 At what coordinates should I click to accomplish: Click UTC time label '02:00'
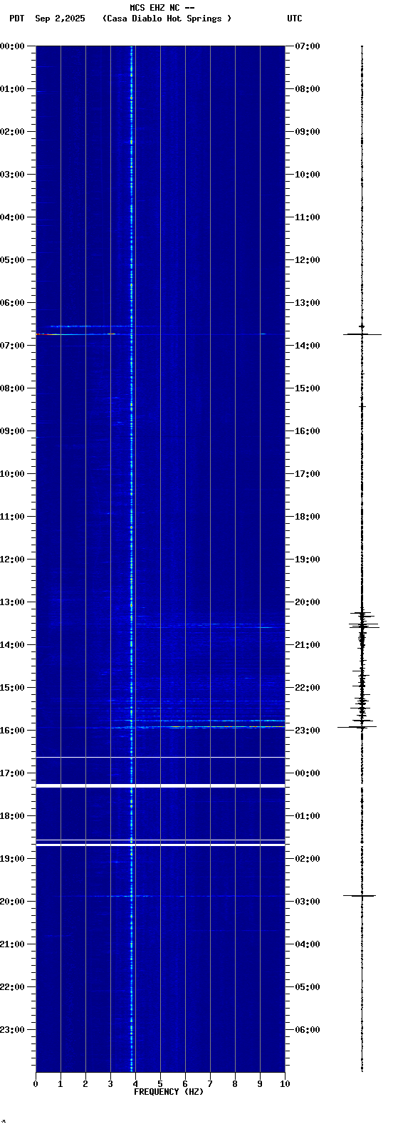click(x=308, y=859)
